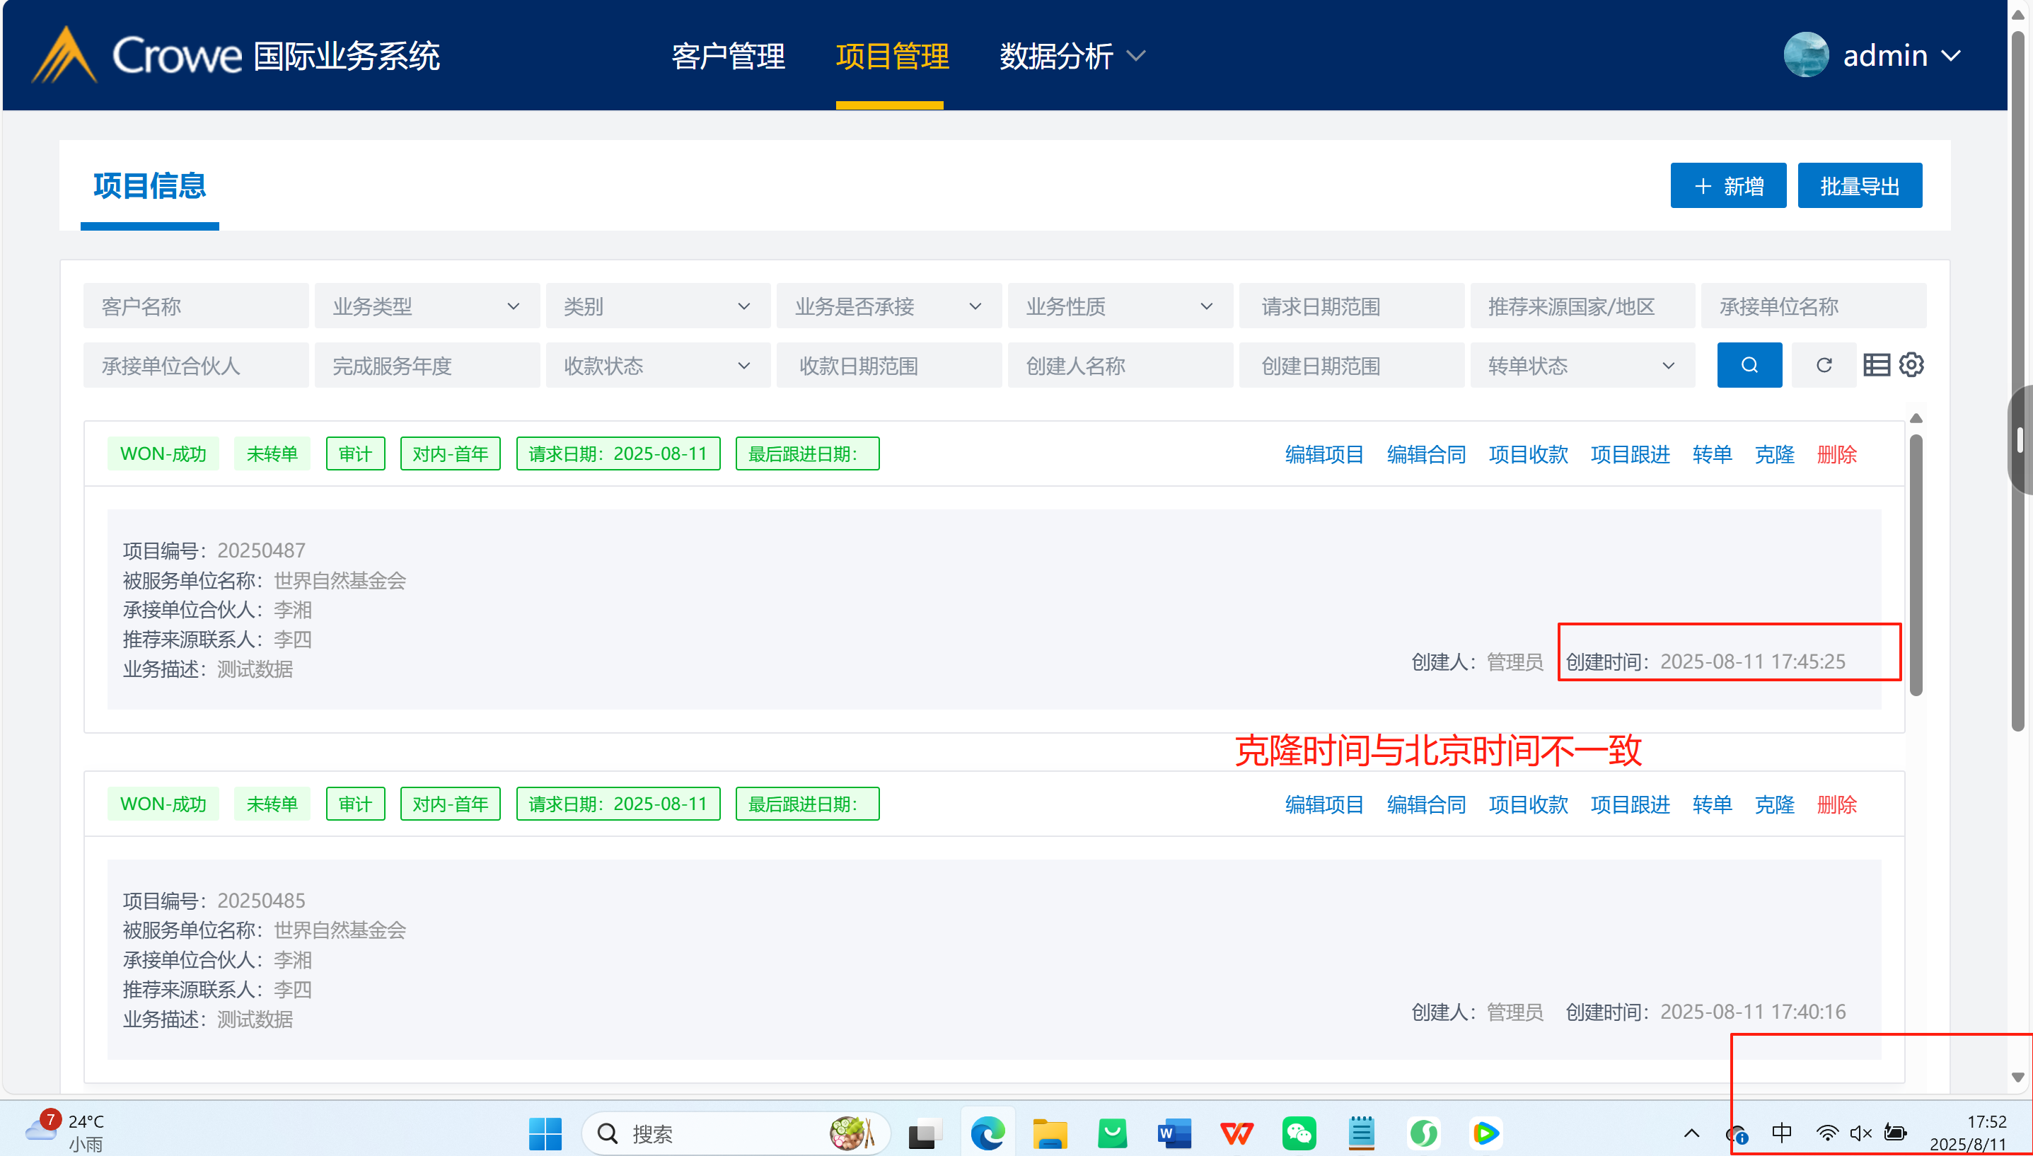Click the blue search magnifier button
This screenshot has width=2033, height=1156.
(1749, 365)
